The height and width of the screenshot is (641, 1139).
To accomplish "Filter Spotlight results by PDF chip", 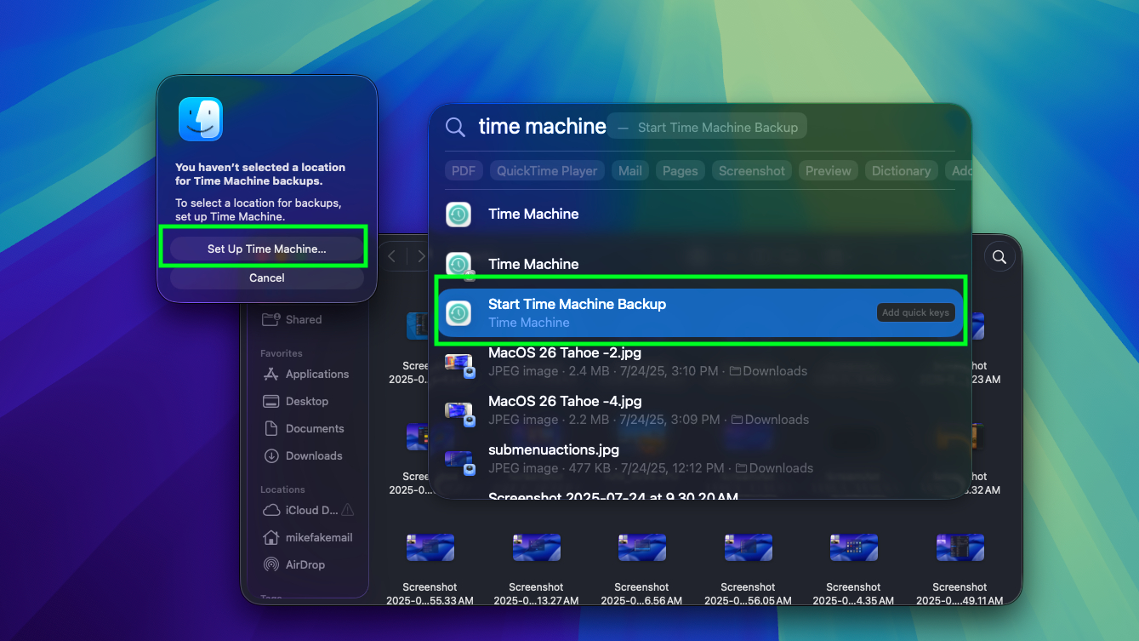I will (x=464, y=171).
